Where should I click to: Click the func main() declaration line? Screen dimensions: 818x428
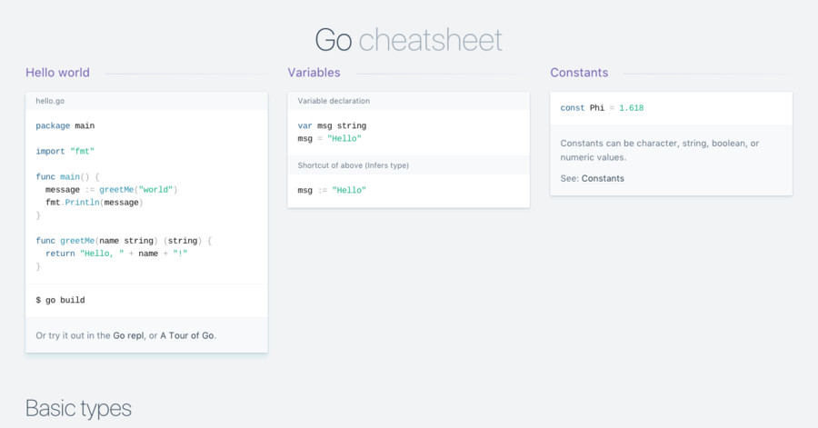67,176
